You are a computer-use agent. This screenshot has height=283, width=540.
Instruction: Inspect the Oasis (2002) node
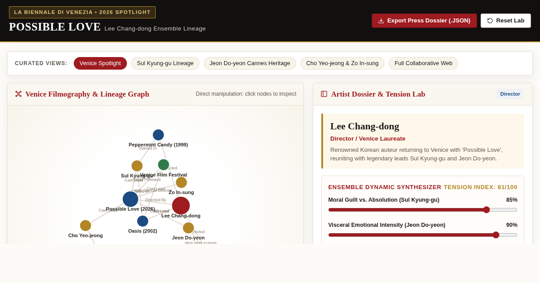pyautogui.click(x=143, y=221)
